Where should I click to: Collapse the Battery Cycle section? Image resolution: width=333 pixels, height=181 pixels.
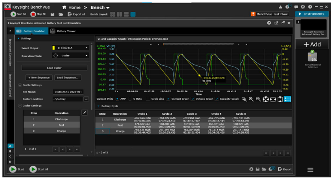tap(99, 106)
